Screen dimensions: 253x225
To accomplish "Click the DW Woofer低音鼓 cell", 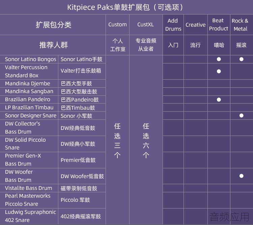I will [82, 176].
